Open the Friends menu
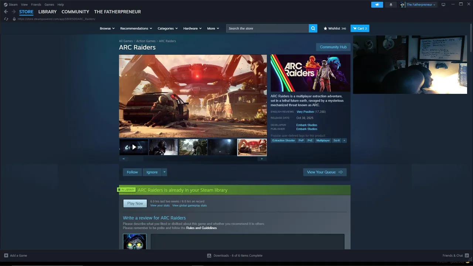The image size is (473, 266). click(x=36, y=4)
